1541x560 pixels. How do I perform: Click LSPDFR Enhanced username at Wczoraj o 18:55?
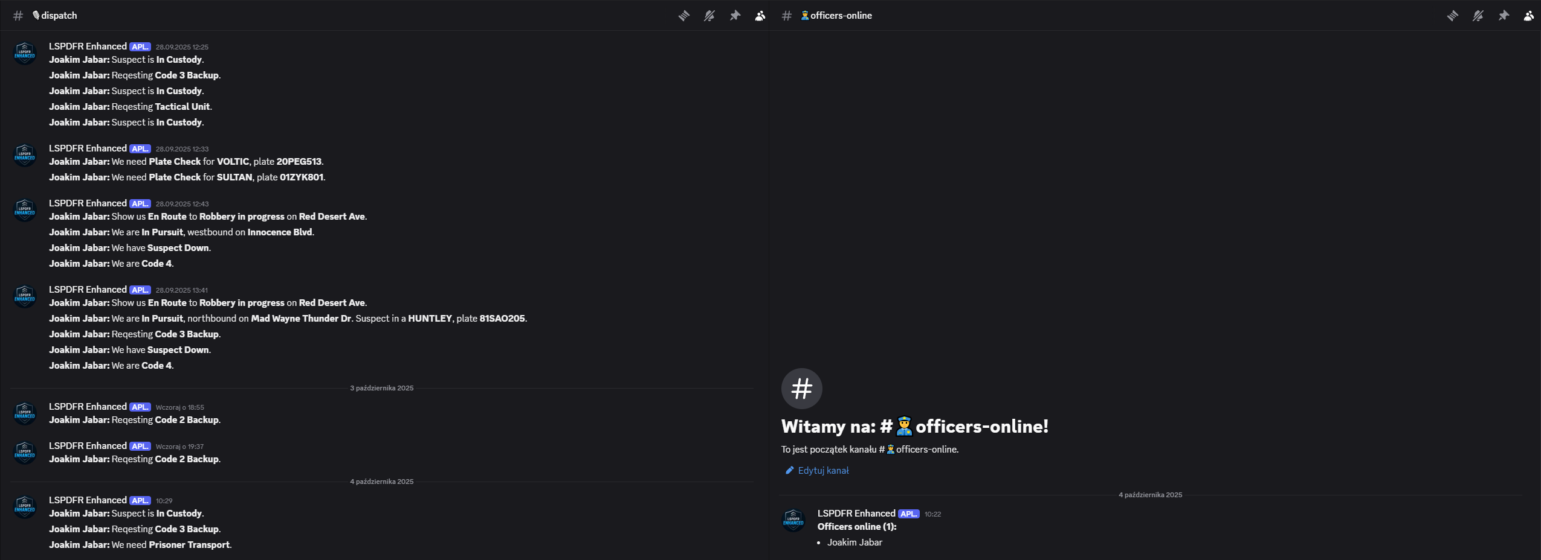pos(88,407)
